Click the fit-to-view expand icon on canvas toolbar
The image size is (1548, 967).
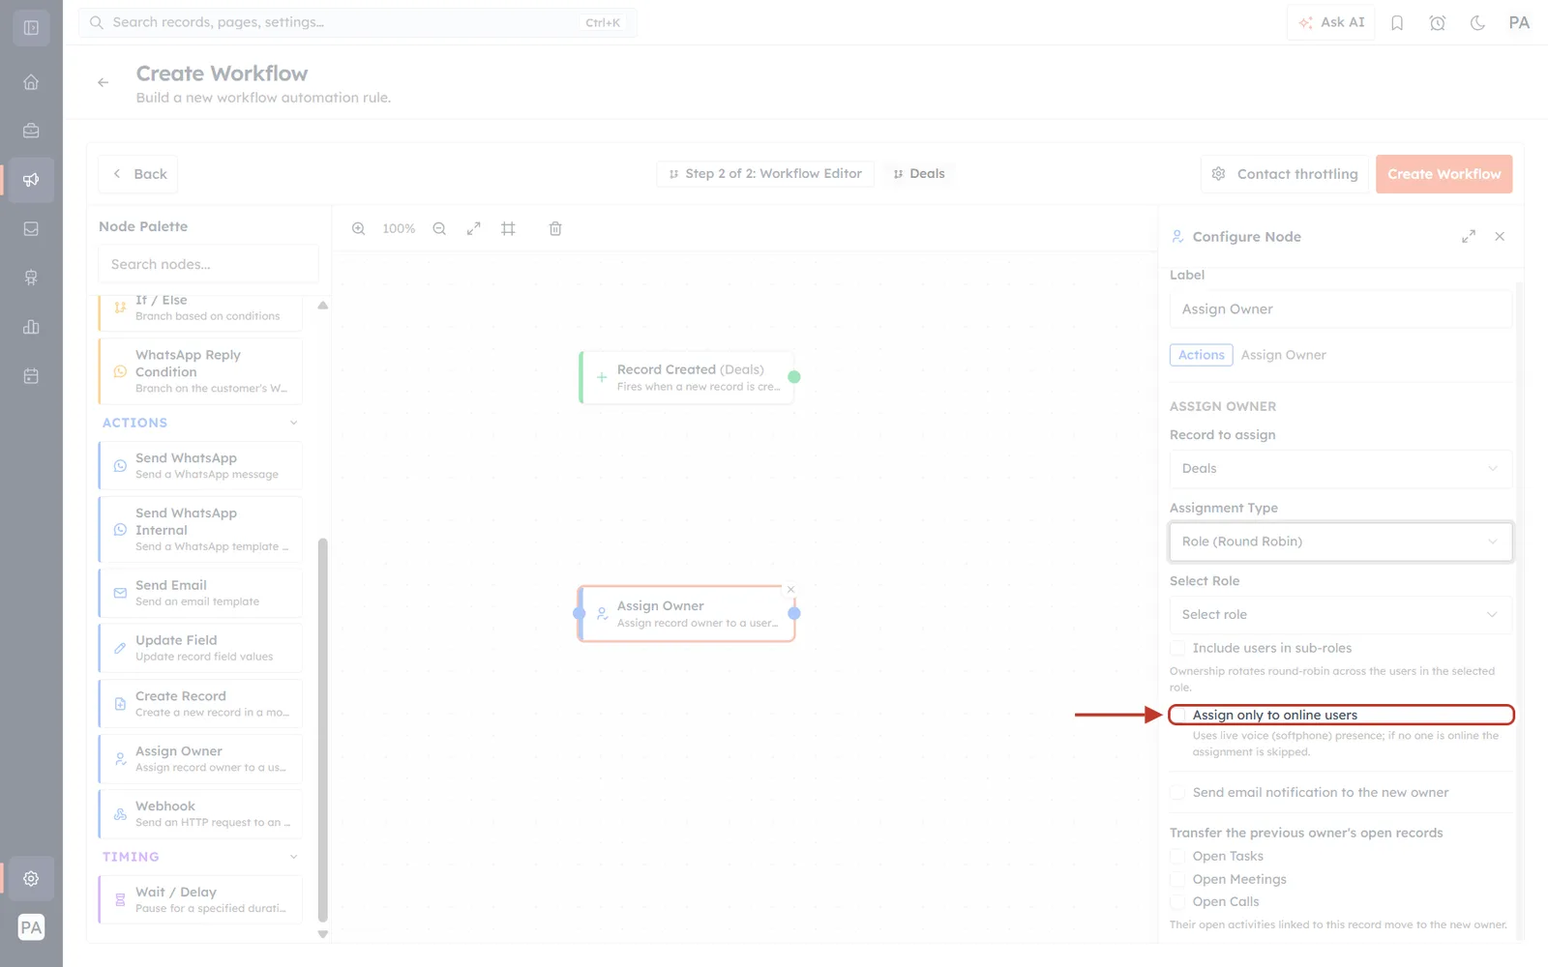pos(473,229)
